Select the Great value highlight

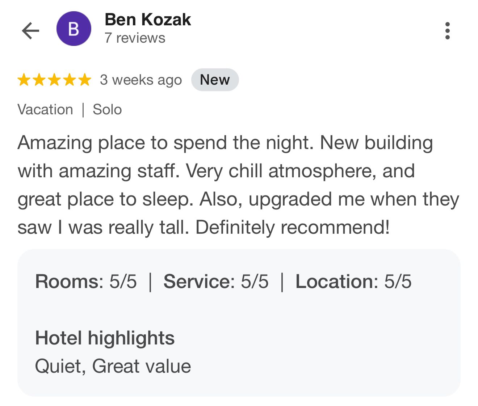pos(142,366)
